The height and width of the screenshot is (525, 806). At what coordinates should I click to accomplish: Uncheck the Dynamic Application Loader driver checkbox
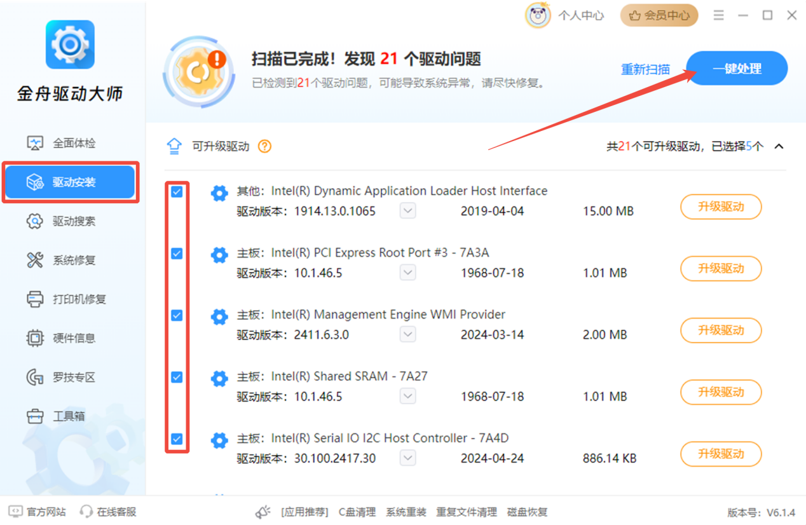pos(177,191)
